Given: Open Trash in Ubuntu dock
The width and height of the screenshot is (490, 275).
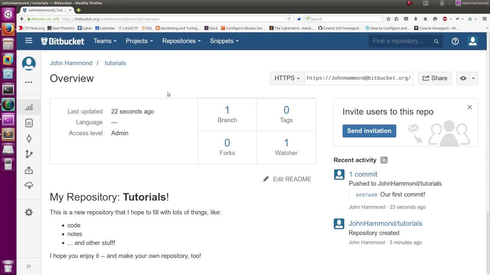Looking at the screenshot, I should tap(8, 266).
